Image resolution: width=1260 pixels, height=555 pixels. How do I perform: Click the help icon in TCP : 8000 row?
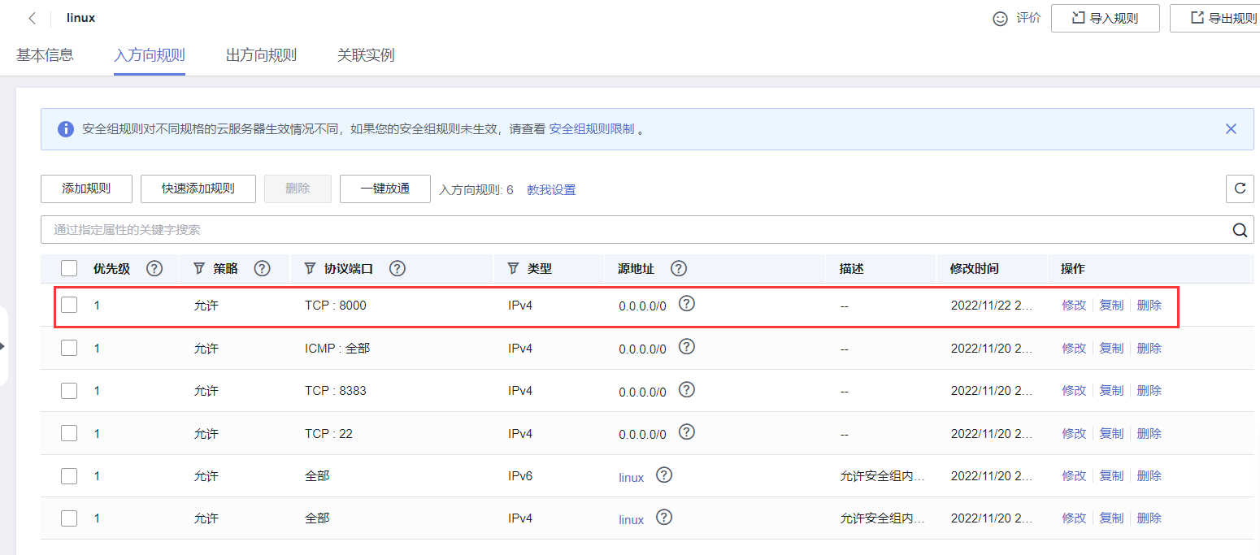pos(687,303)
